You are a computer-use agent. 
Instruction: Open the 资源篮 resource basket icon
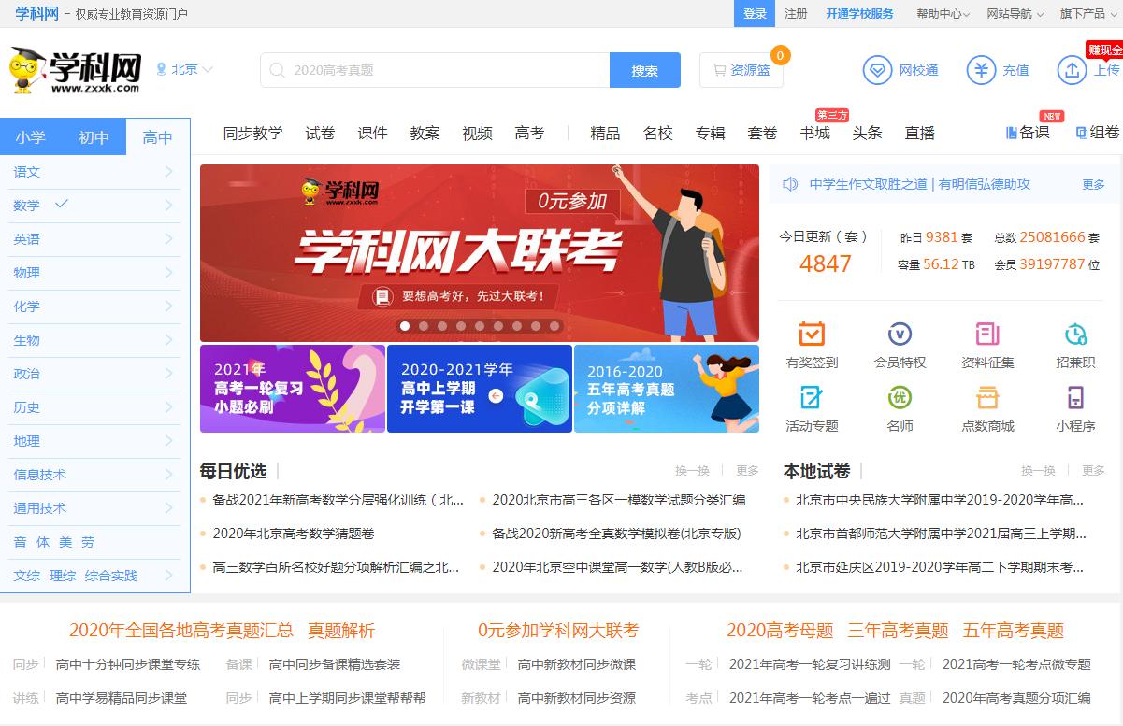pos(741,69)
